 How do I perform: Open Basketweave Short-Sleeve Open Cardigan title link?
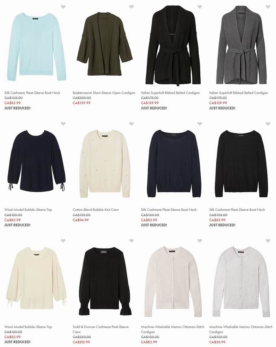104,93
